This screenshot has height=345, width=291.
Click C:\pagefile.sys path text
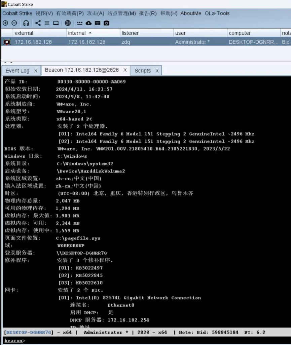tap(78, 238)
